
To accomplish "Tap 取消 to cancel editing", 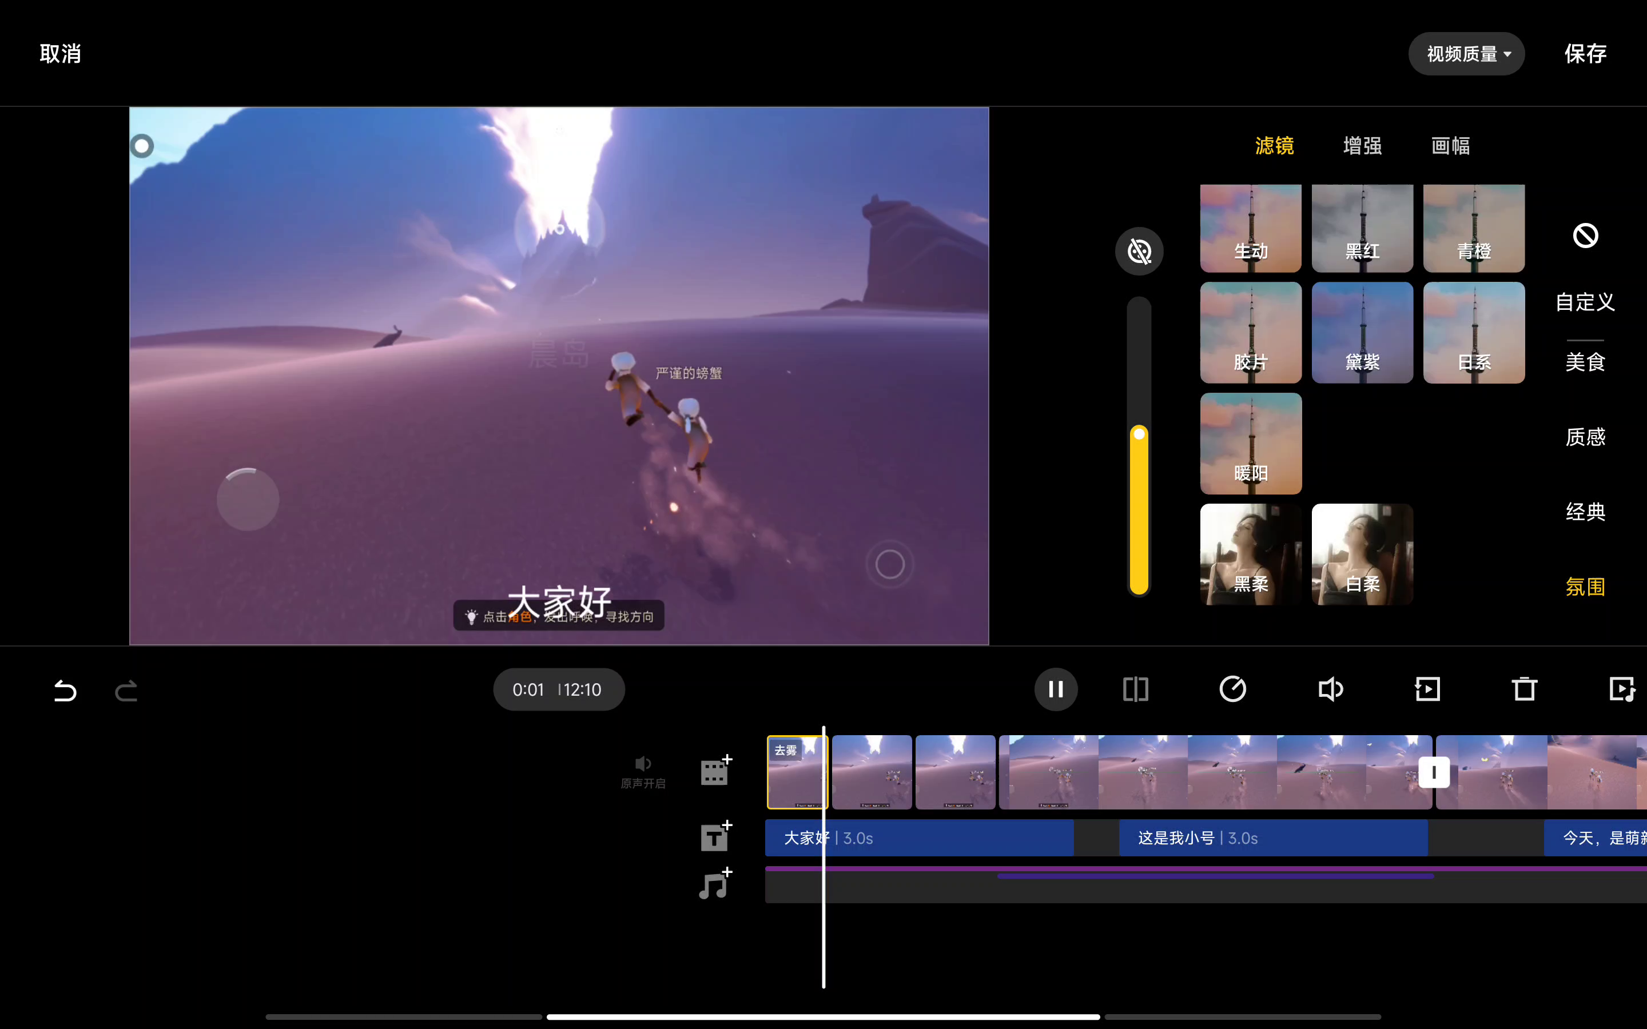I will pyautogui.click(x=60, y=54).
